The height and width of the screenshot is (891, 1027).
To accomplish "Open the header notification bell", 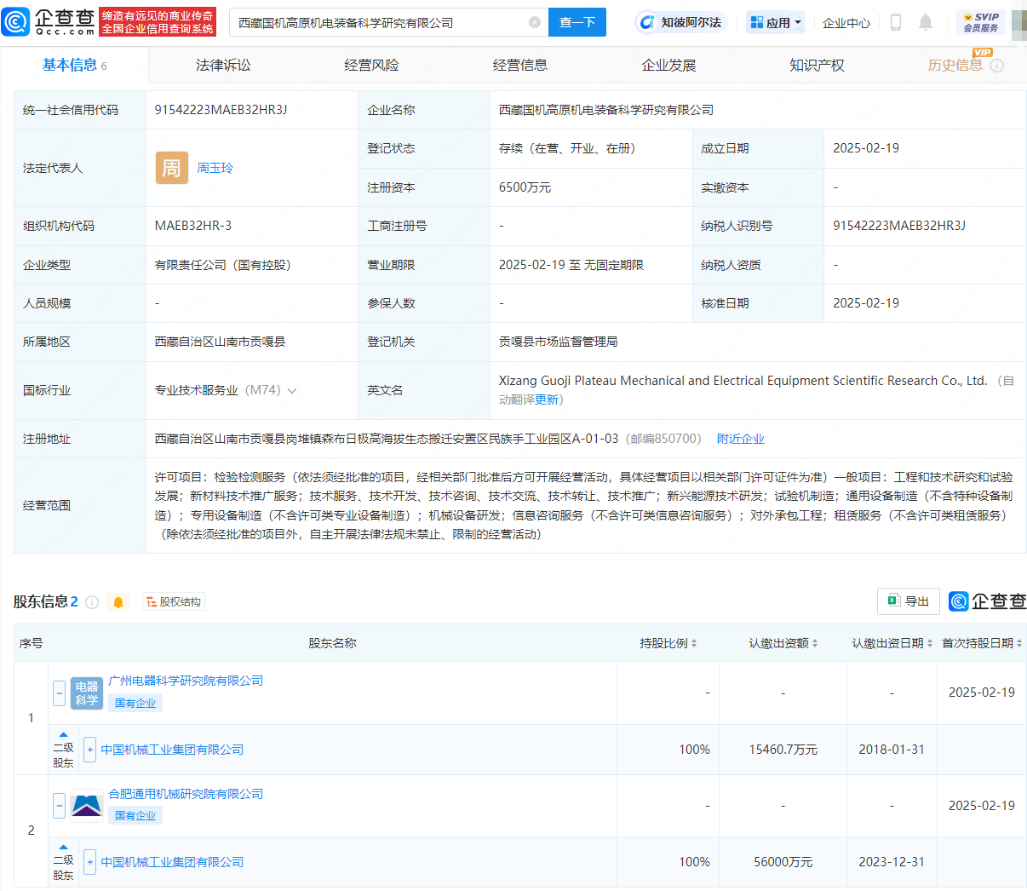I will [925, 22].
